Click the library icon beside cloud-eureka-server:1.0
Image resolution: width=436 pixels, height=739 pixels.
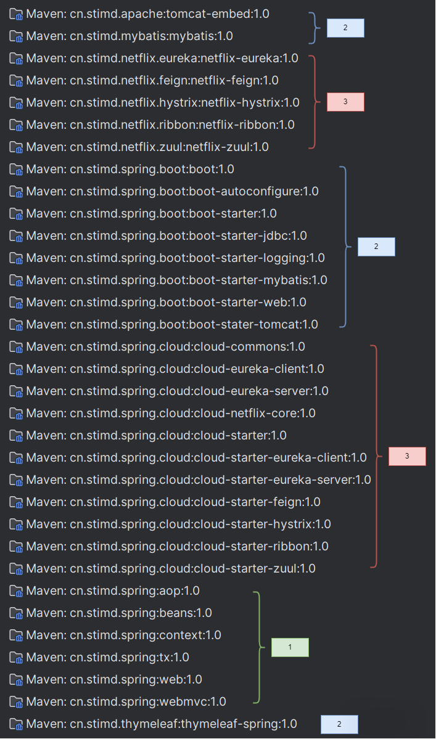(16, 391)
